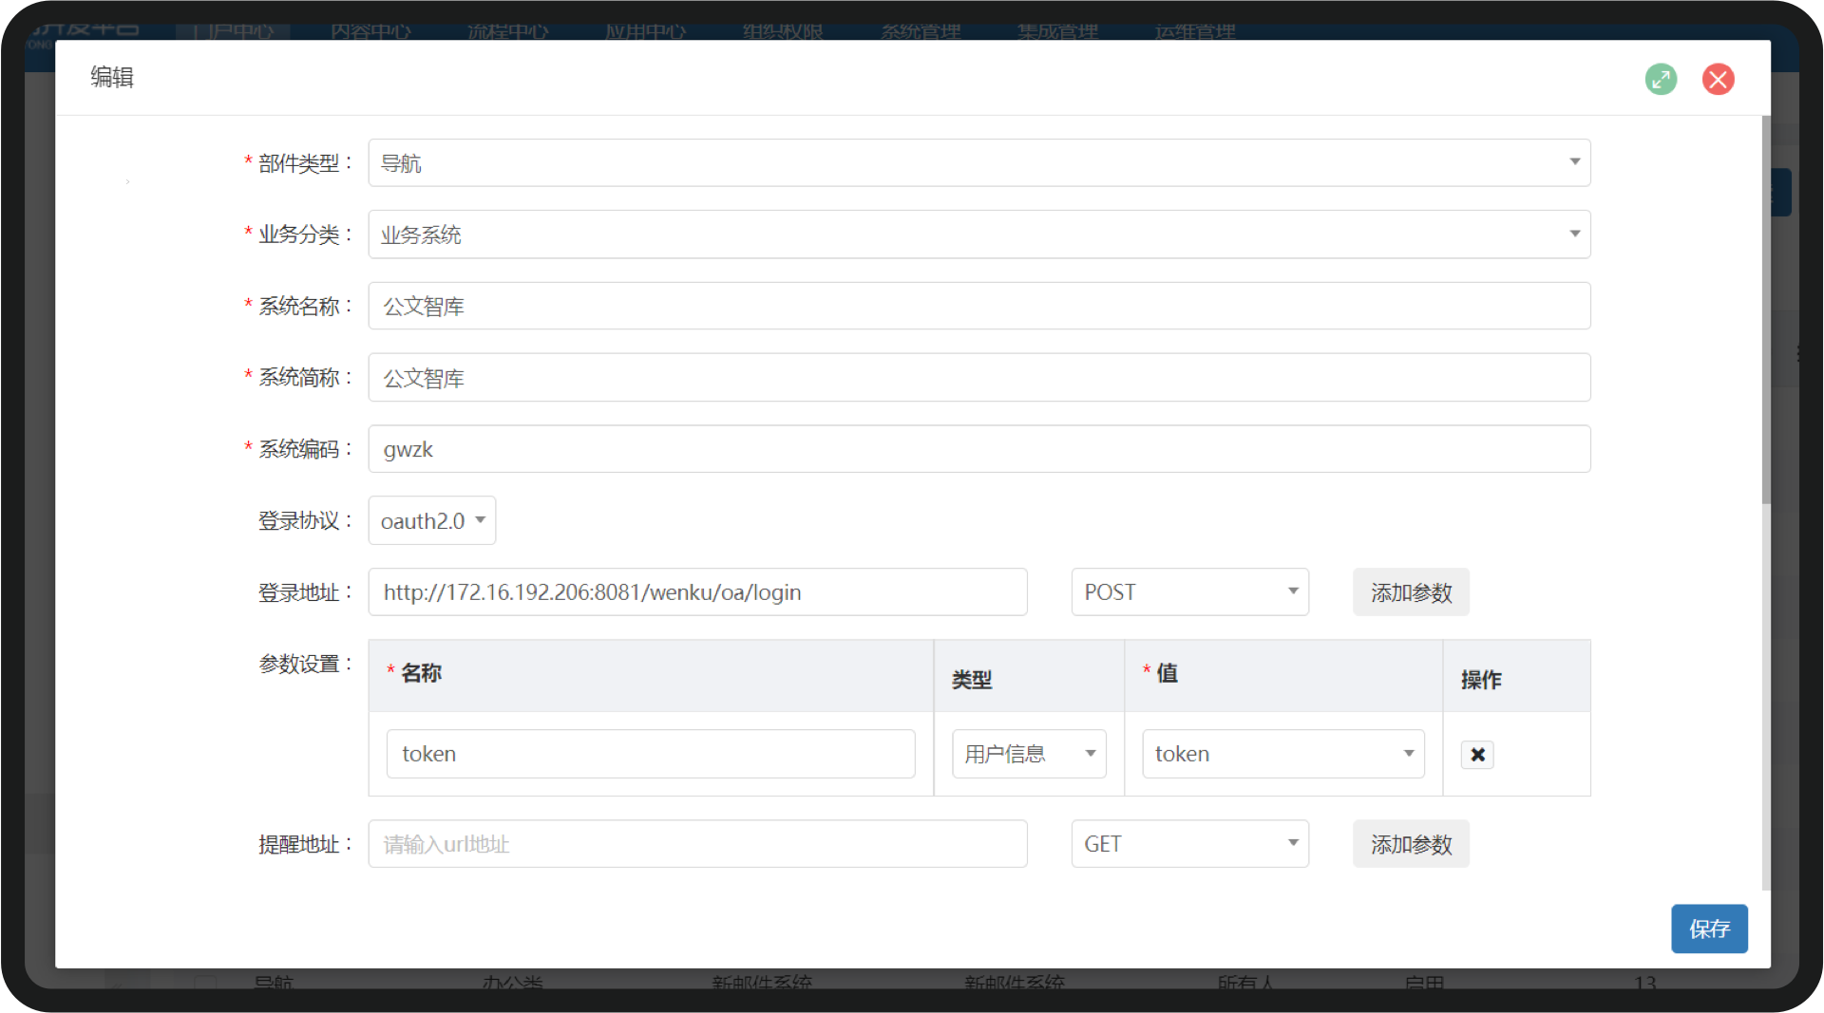Focus the 系统简称 input field
This screenshot has height=1013, width=1824.
[979, 378]
